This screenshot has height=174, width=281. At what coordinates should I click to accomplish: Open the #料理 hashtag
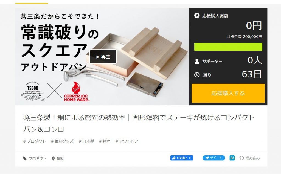(x=105, y=141)
